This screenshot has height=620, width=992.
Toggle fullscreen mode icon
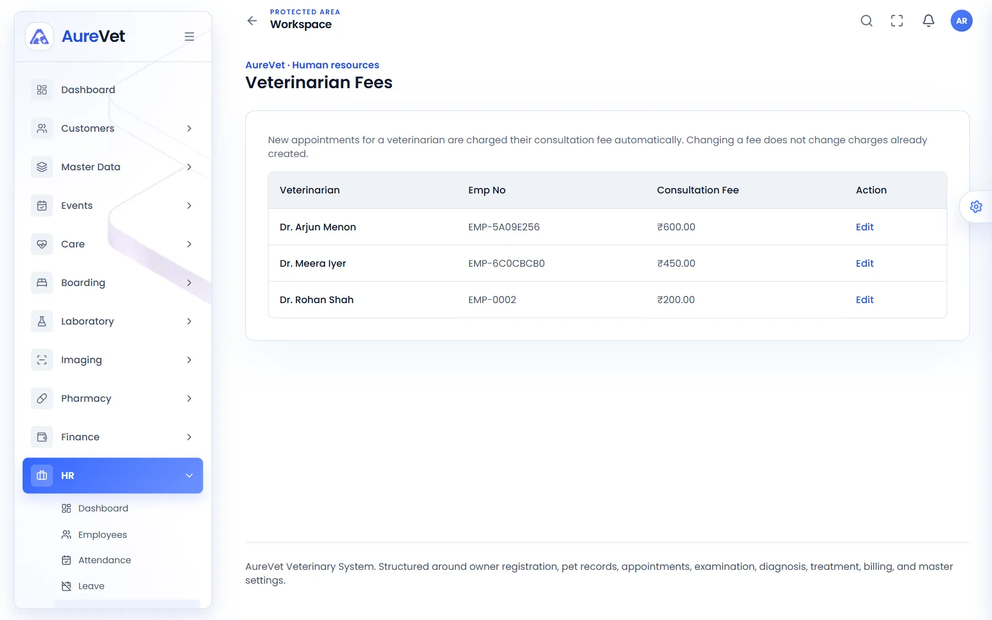(x=897, y=21)
